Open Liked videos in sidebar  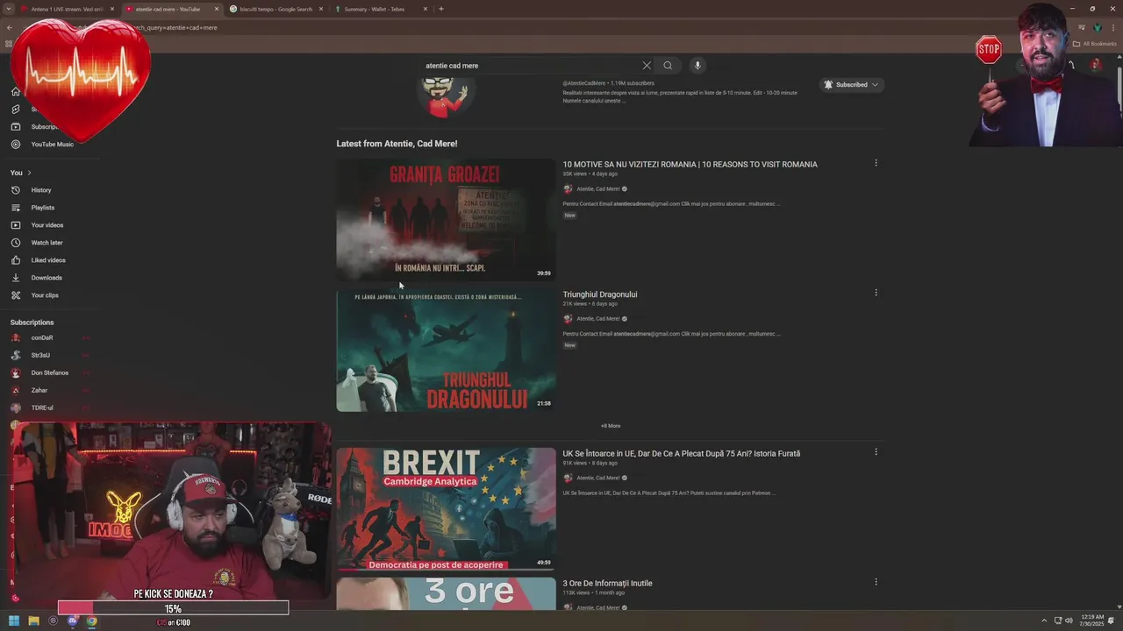pyautogui.click(x=48, y=260)
